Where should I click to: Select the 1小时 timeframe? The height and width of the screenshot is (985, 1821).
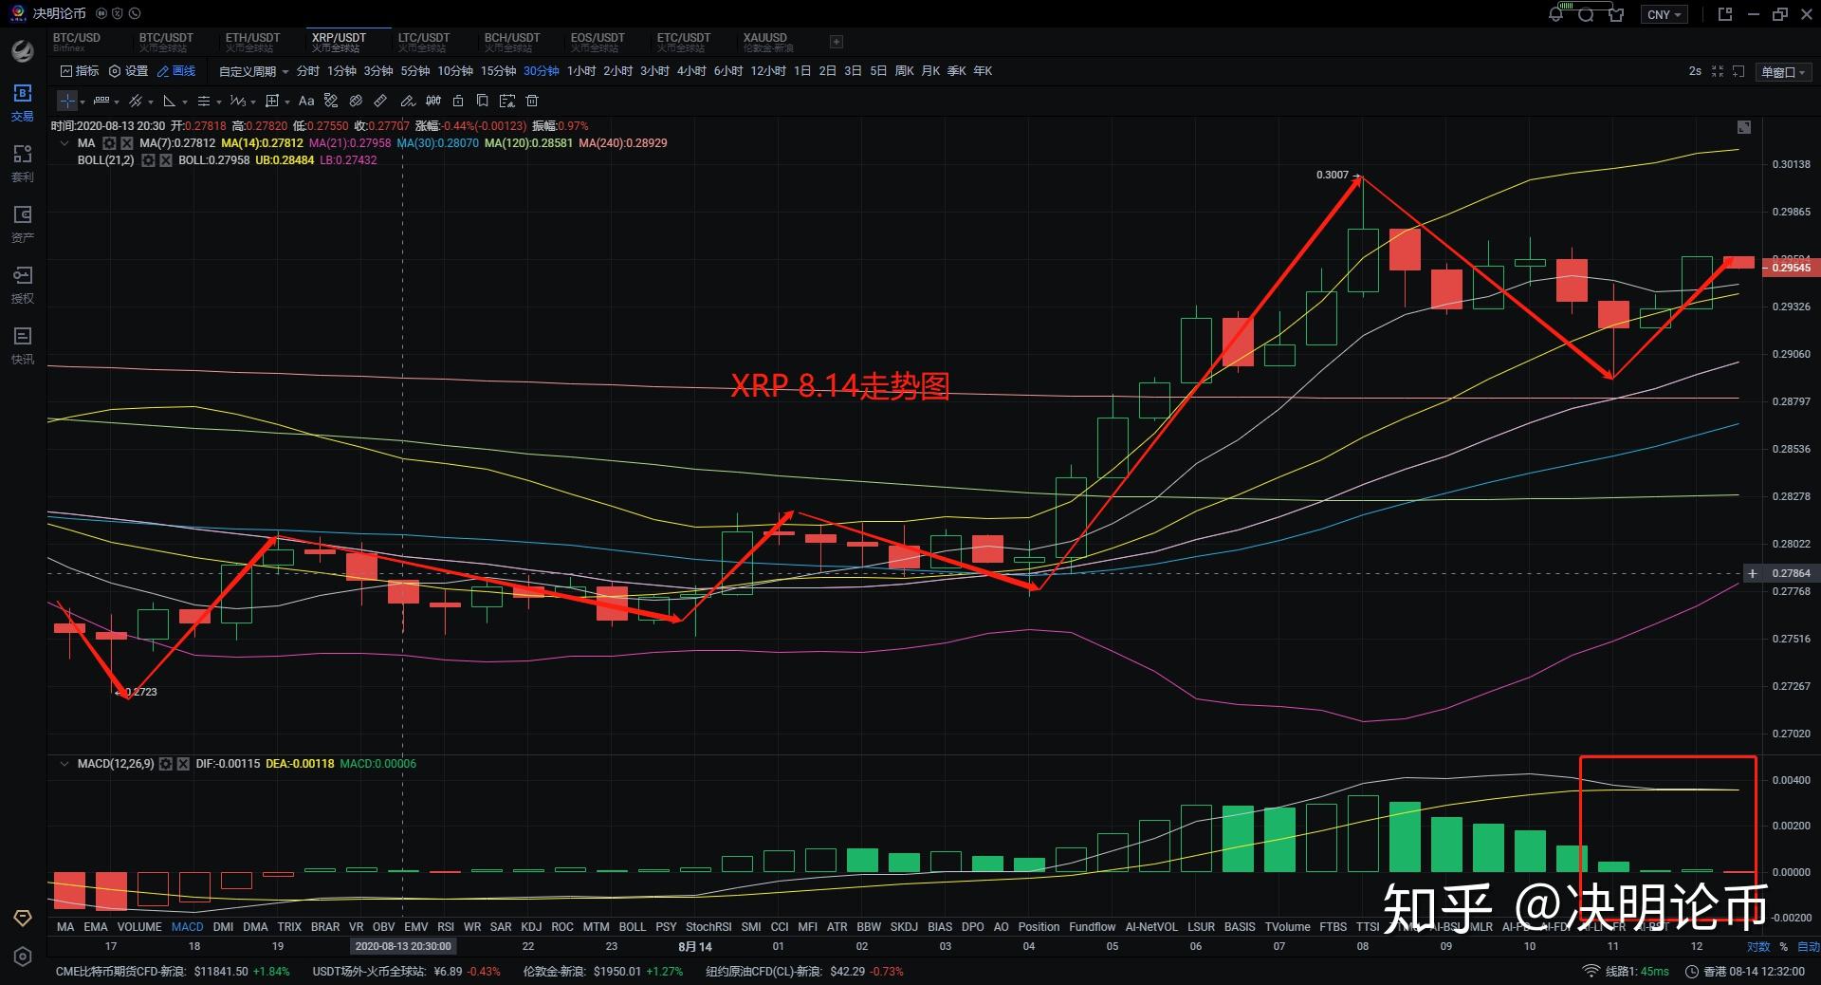click(x=580, y=70)
